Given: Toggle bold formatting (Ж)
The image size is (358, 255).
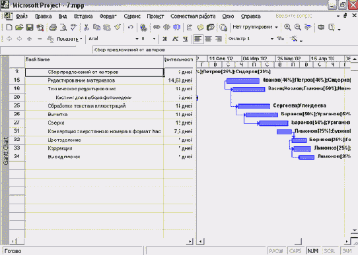Looking at the screenshot, I should click(x=165, y=39).
